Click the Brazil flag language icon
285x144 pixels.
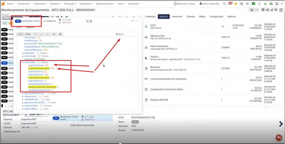253,4
